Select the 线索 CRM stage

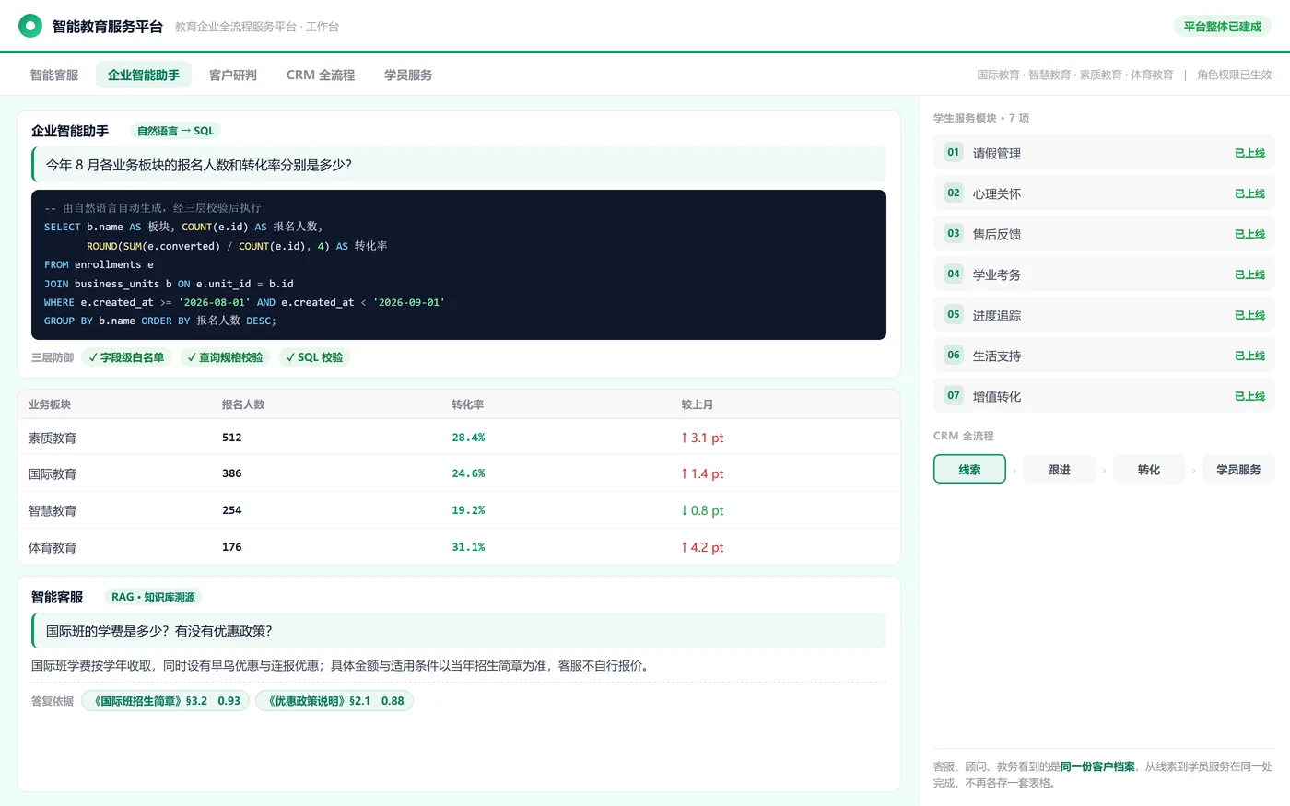[x=969, y=469]
